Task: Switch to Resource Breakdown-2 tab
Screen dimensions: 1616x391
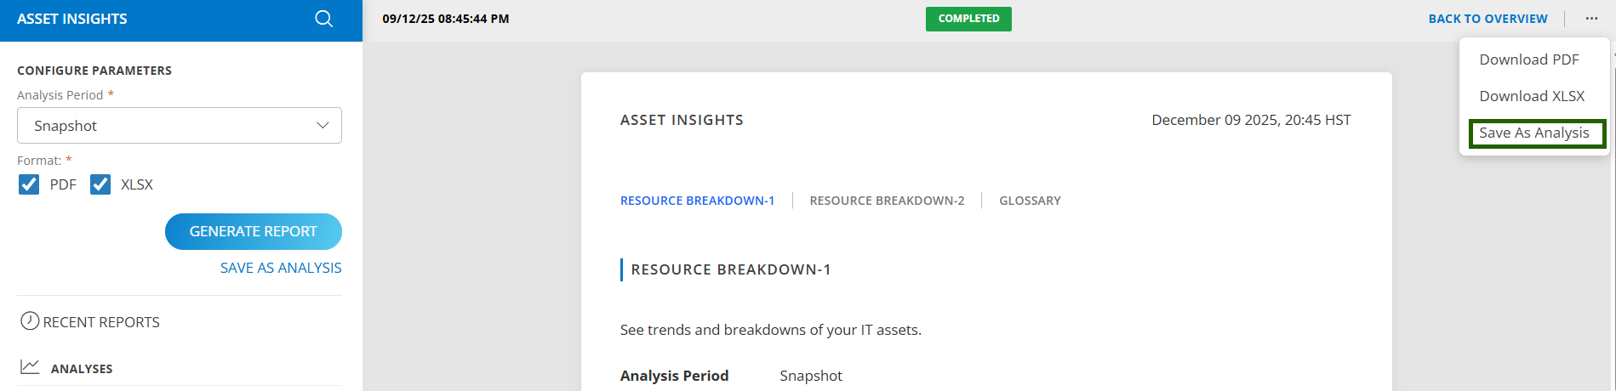Action: coord(887,201)
